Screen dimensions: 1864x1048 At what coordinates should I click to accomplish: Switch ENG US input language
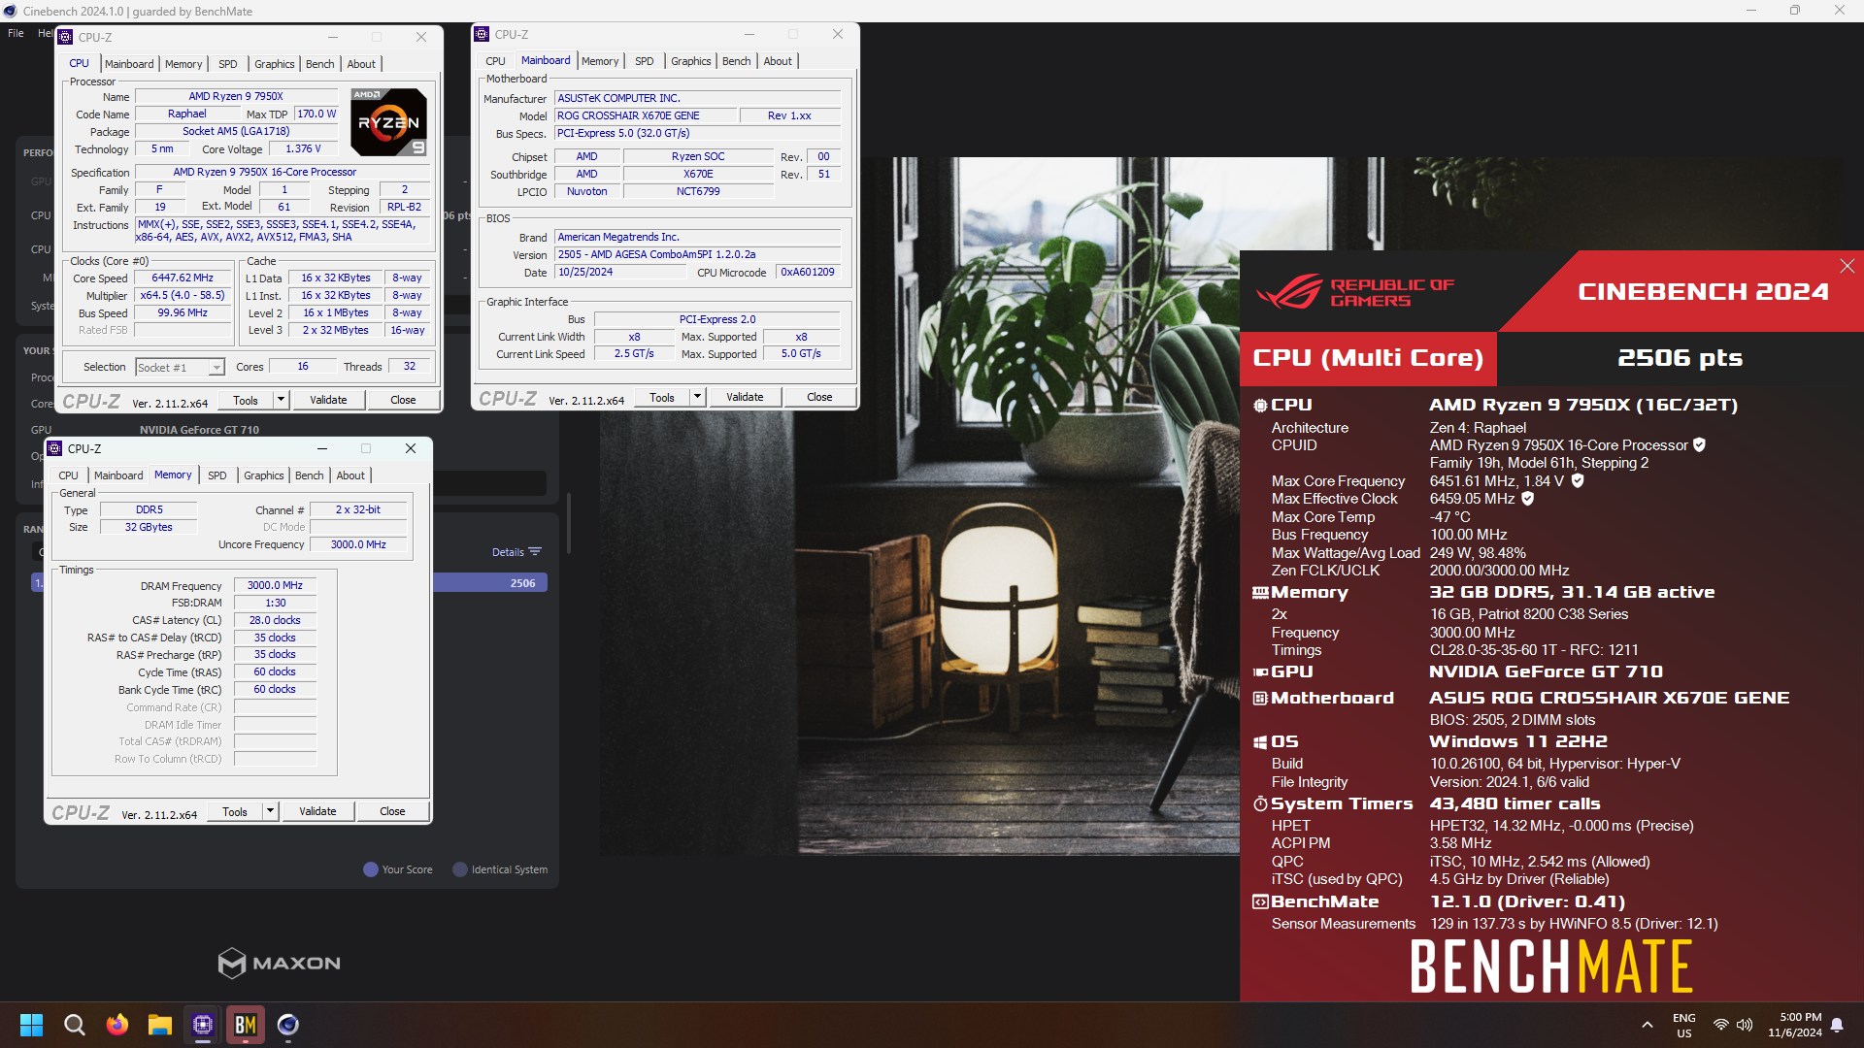click(1683, 1026)
